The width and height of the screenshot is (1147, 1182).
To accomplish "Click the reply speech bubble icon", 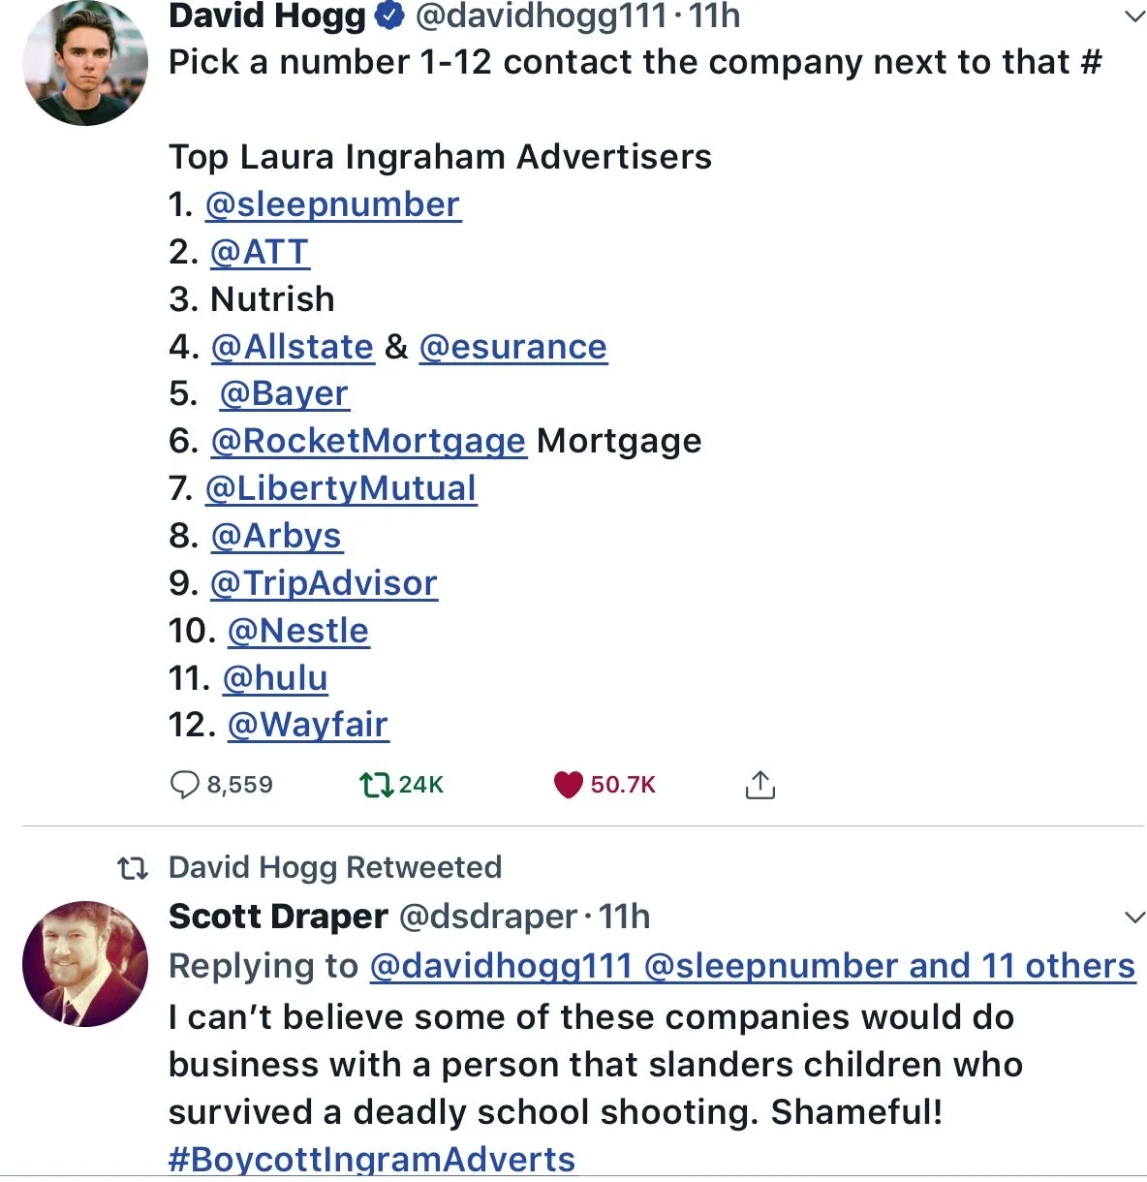I will (184, 784).
